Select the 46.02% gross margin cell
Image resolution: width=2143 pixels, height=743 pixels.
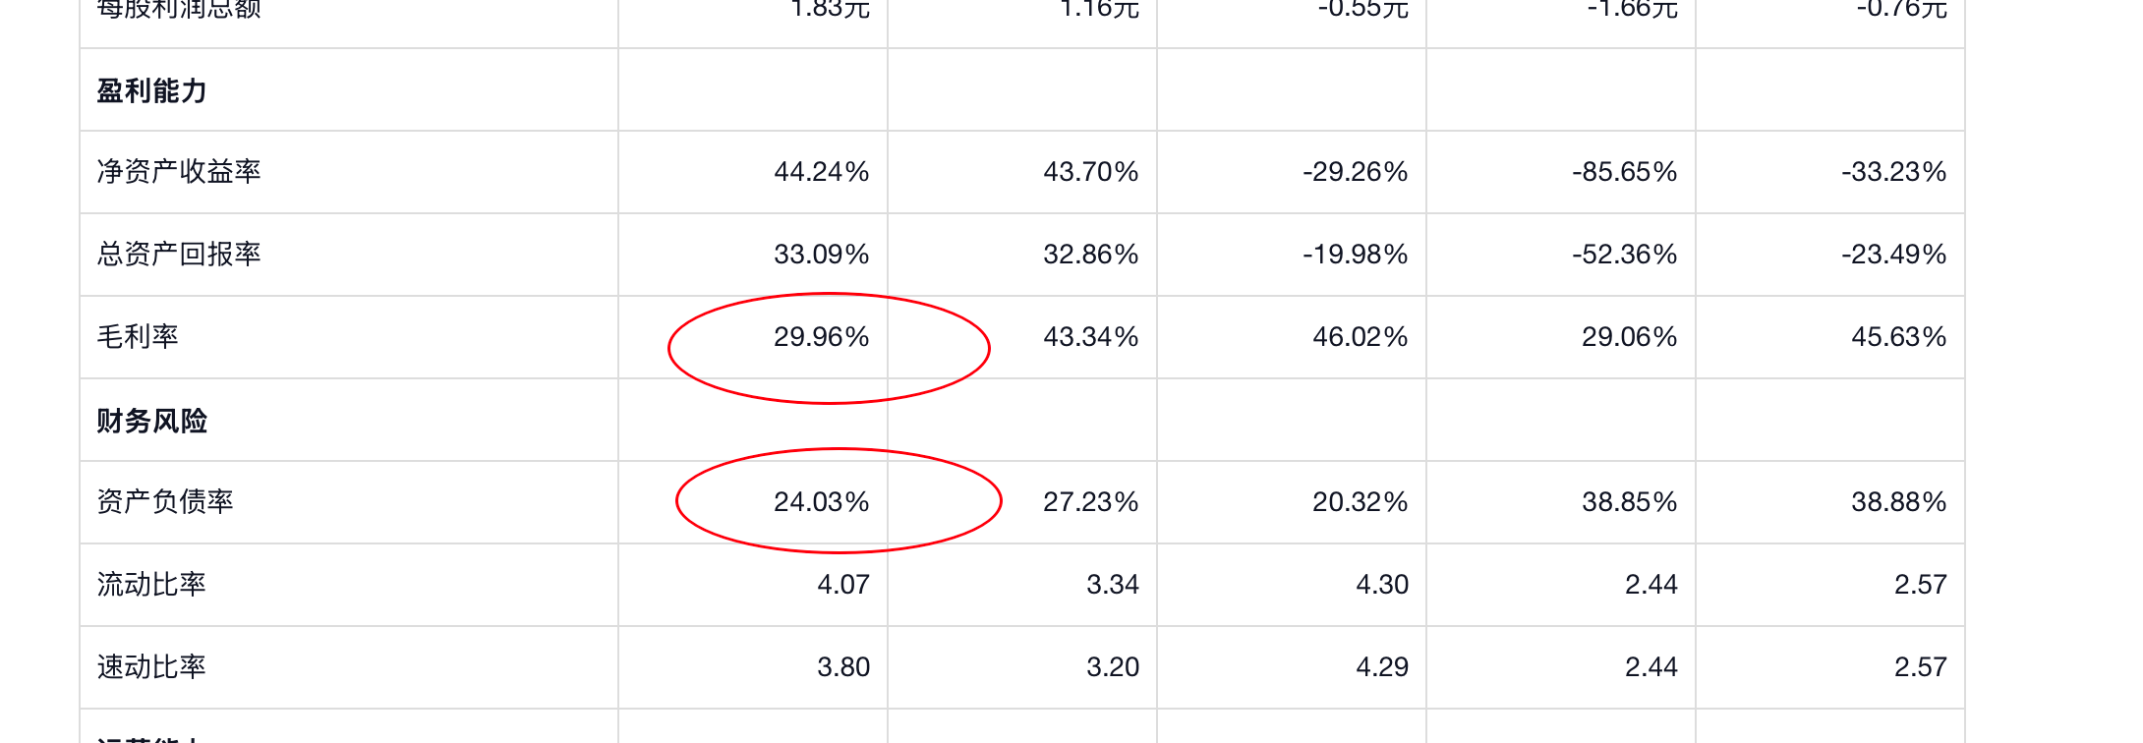tap(1361, 337)
